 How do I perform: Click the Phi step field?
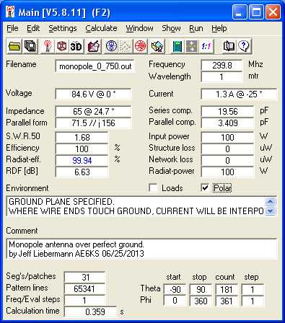[x=253, y=301]
